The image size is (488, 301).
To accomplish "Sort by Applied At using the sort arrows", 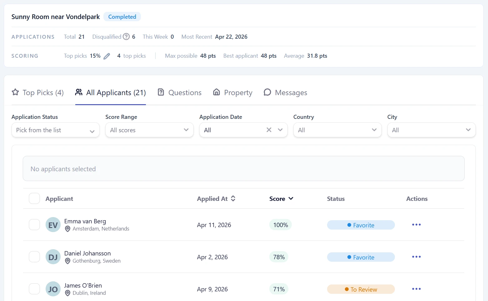I will coord(233,198).
